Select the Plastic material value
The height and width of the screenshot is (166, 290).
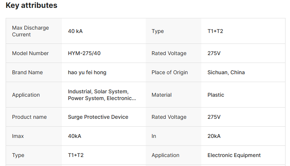pyautogui.click(x=216, y=95)
